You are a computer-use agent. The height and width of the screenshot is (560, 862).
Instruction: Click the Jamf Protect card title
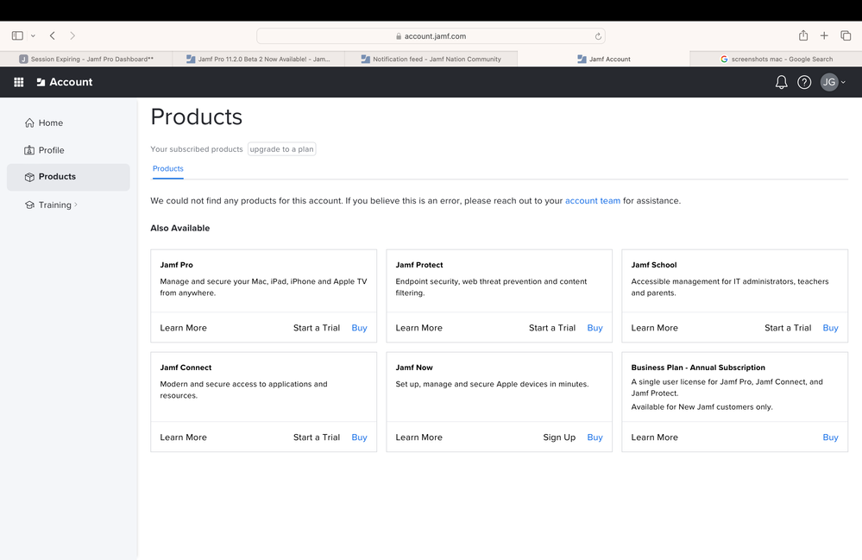[418, 265]
